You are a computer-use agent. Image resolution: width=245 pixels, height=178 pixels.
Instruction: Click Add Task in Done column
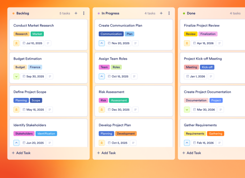click(192, 153)
